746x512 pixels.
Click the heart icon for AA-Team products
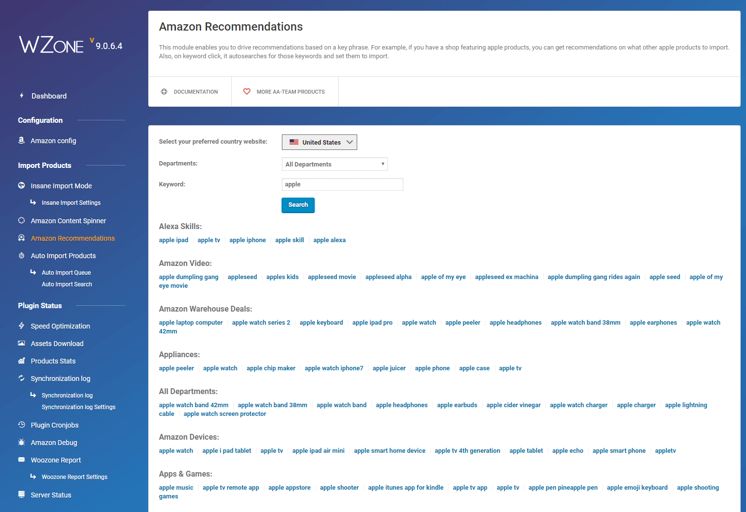coord(247,91)
